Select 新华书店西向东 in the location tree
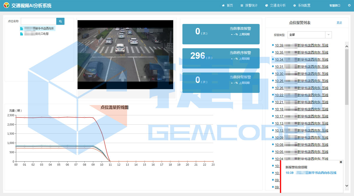The image size is (354, 196). (x=45, y=29)
